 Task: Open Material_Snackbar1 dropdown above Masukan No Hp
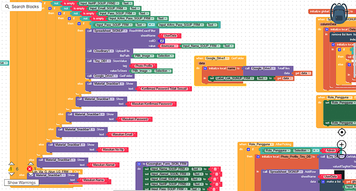(x=70, y=145)
